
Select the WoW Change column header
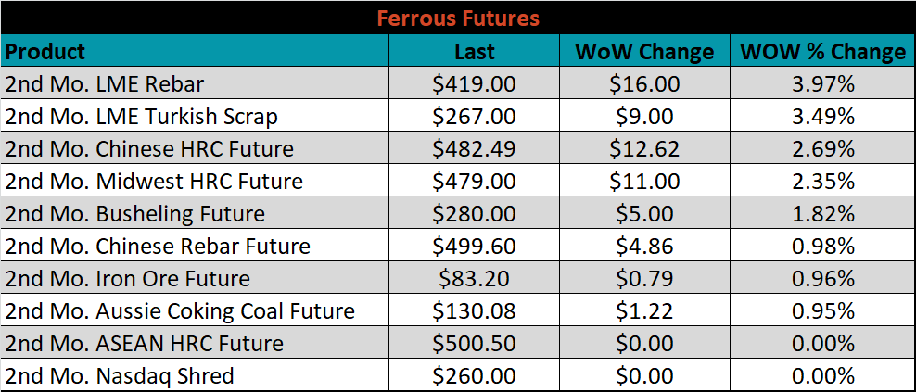click(x=644, y=51)
